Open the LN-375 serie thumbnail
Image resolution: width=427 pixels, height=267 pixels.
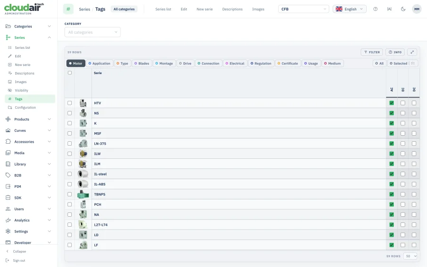point(83,143)
